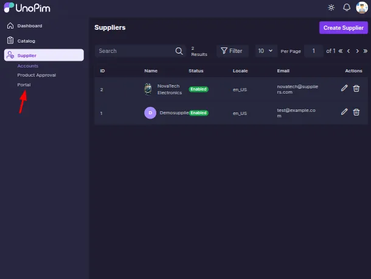Open Dashboard from sidebar
The width and height of the screenshot is (371, 279).
pos(30,26)
